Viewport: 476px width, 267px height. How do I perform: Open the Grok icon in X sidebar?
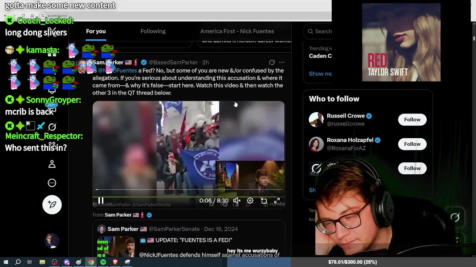click(52, 127)
